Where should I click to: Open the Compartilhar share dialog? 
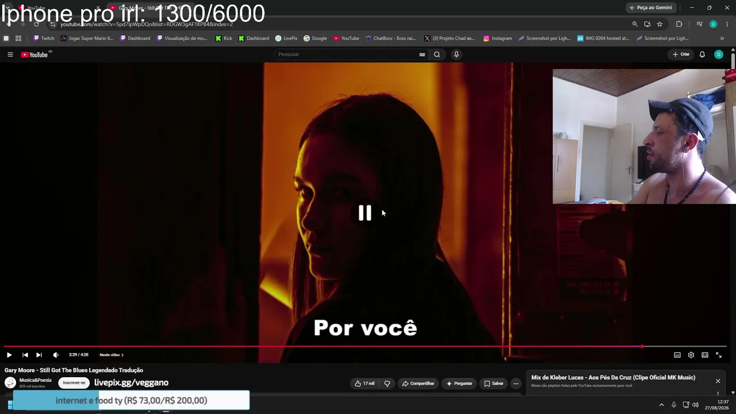tap(418, 384)
